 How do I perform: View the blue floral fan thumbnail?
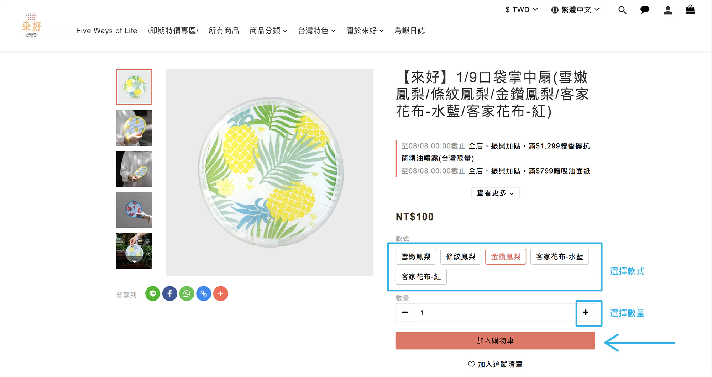click(x=134, y=210)
